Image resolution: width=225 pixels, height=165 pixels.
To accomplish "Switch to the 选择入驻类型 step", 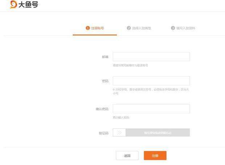I will click(142, 28).
